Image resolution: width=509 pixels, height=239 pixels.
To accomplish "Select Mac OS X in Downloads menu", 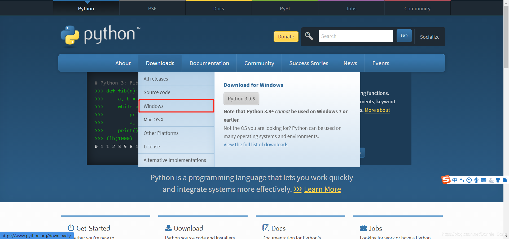I will pyautogui.click(x=176, y=119).
